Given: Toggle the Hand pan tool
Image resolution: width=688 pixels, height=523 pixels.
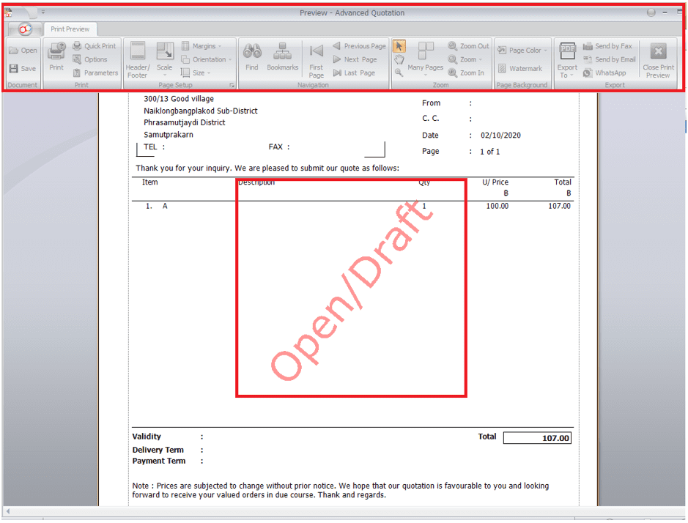Looking at the screenshot, I should (x=399, y=59).
